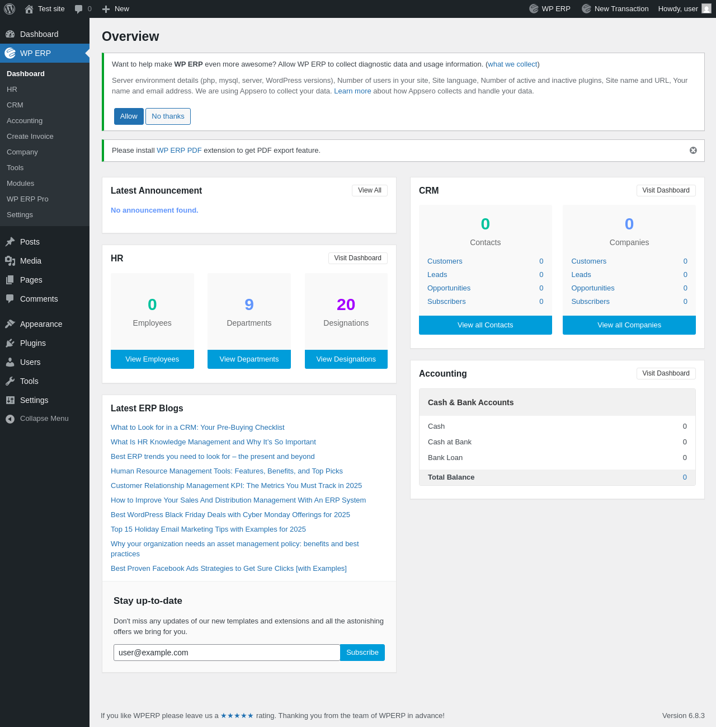The image size is (716, 727).
Task: Click the Collapse Menu arrow icon
Action: [10, 419]
